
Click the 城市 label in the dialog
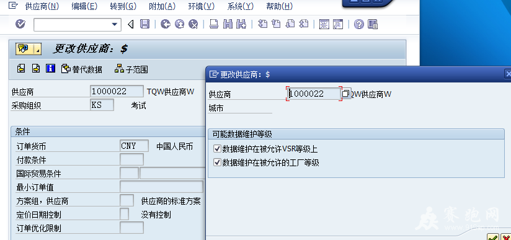point(216,108)
